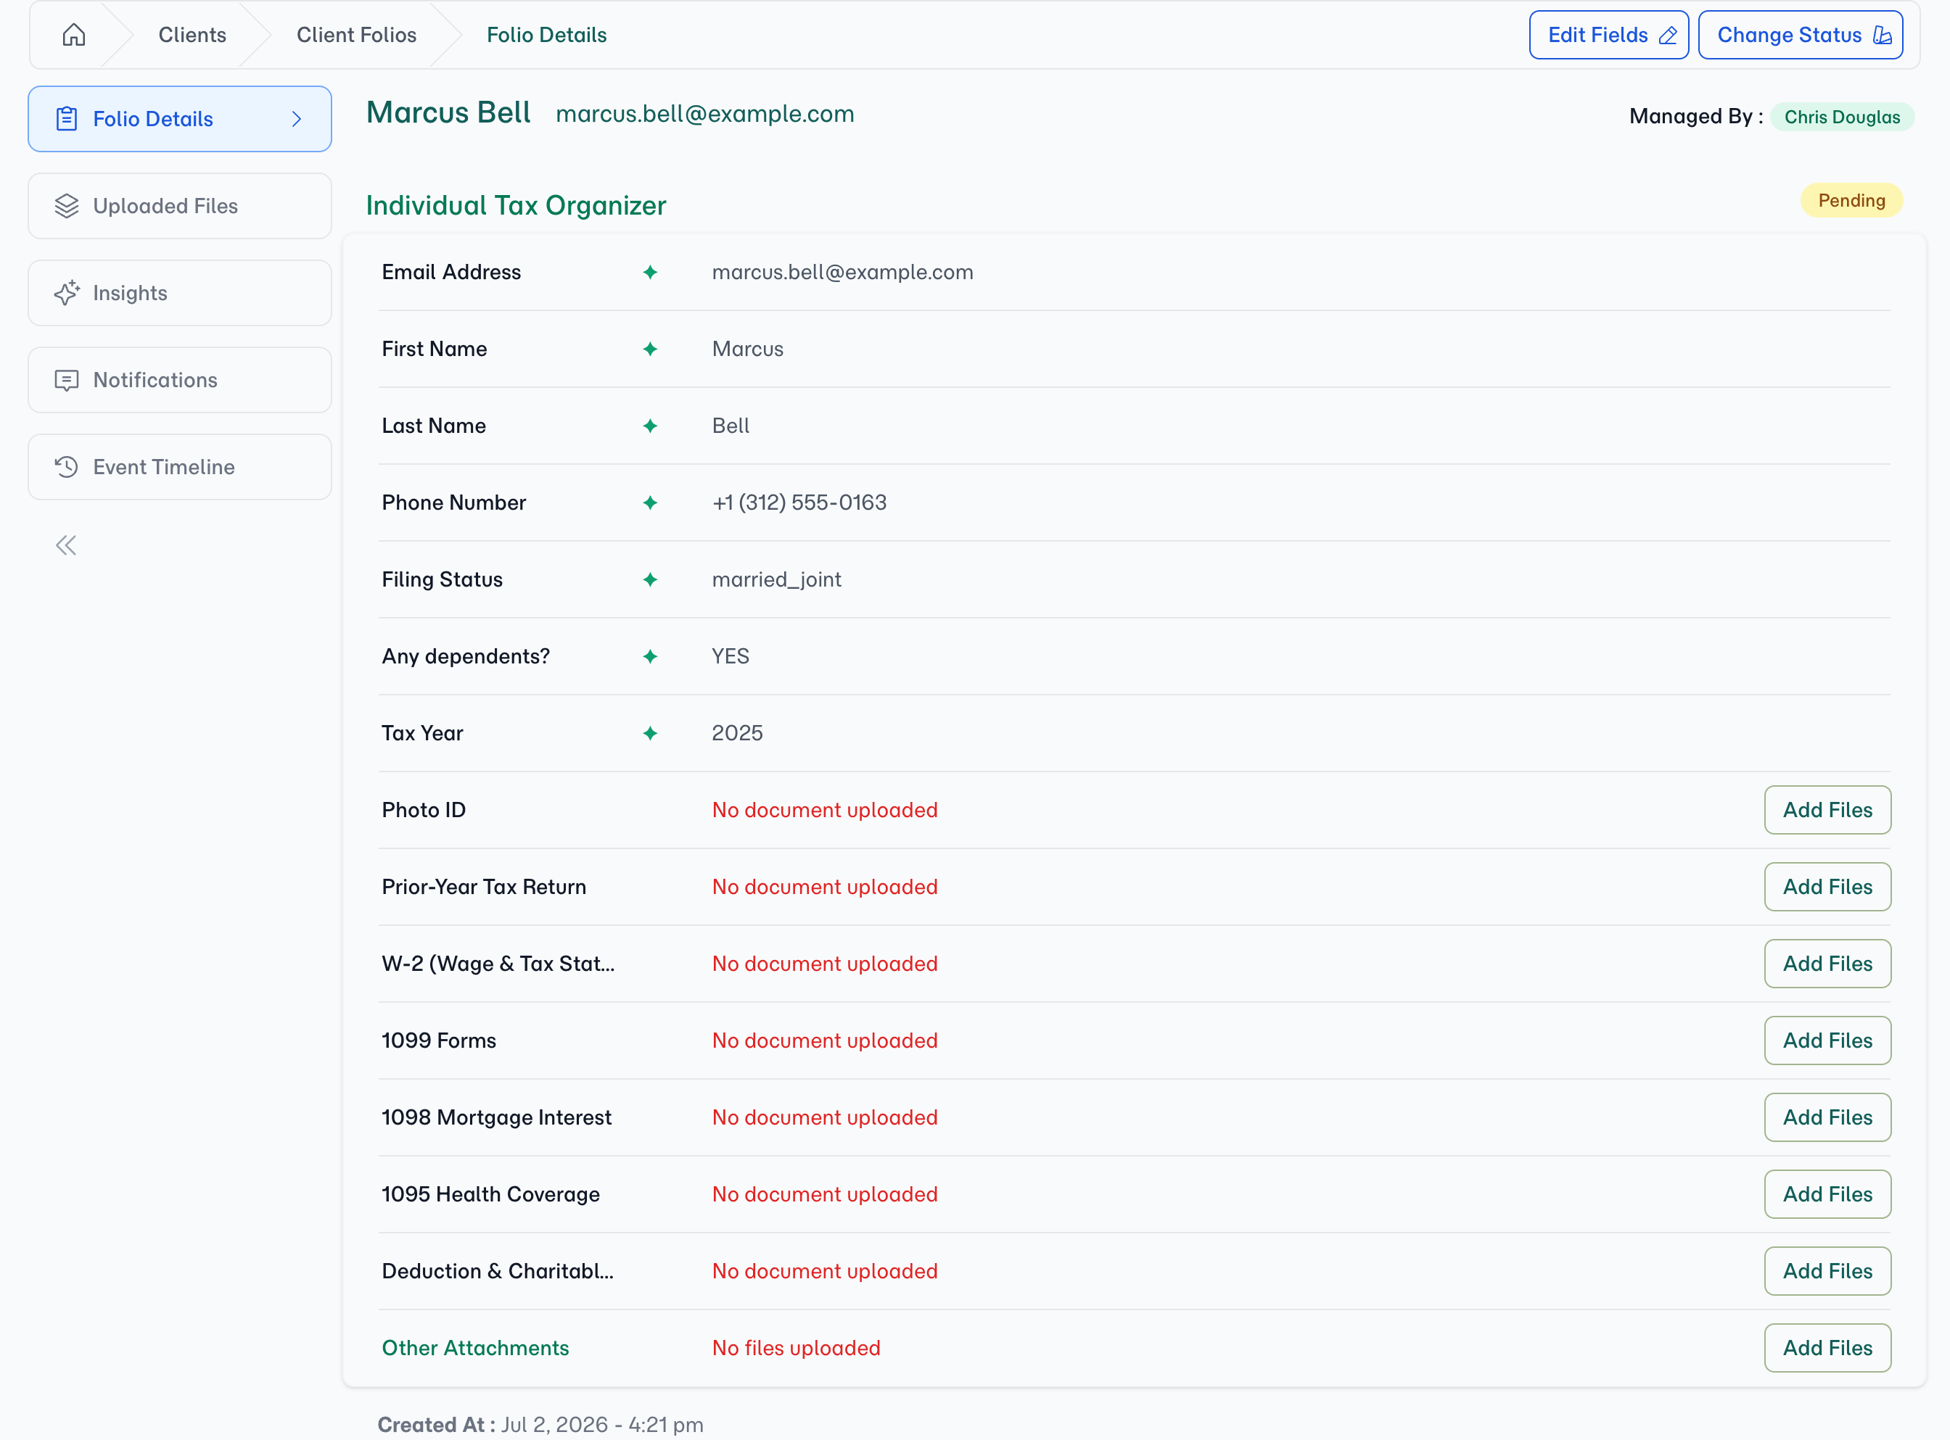Add Files for W-2 Wage row

pyautogui.click(x=1827, y=963)
